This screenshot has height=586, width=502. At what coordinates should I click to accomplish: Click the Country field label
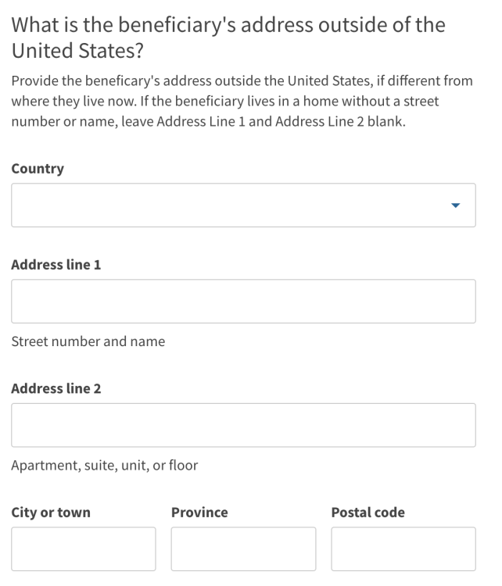(38, 169)
